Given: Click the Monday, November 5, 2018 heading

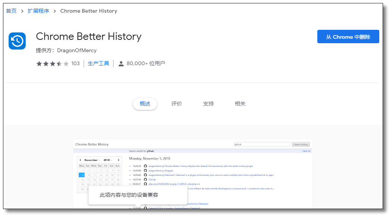Looking at the screenshot, I should [x=150, y=158].
